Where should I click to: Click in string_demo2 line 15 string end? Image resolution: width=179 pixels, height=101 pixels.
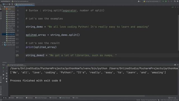[116, 55]
